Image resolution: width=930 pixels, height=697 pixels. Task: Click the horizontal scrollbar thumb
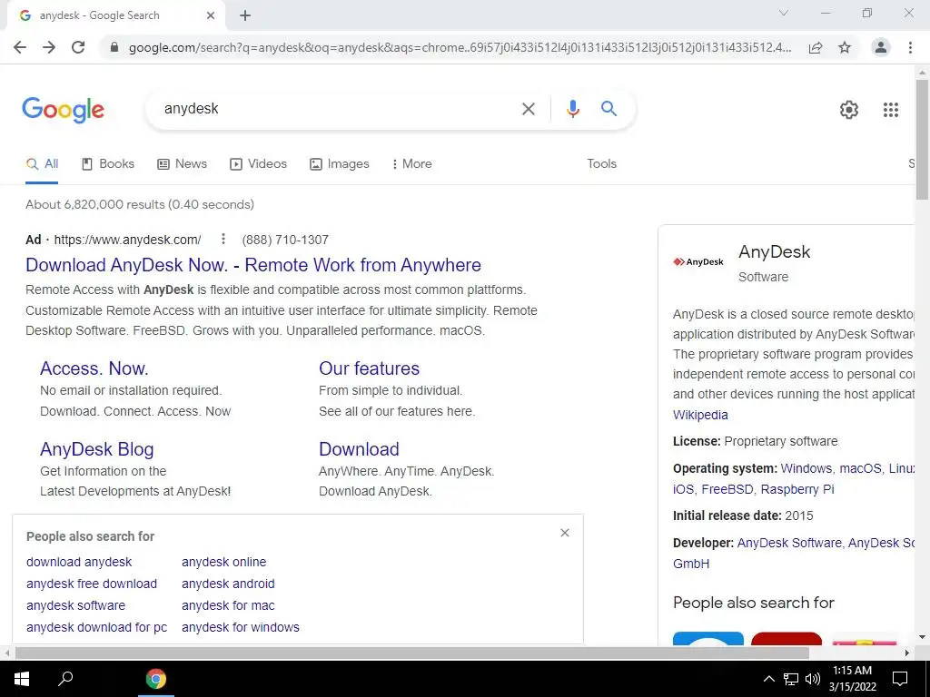tap(411, 653)
